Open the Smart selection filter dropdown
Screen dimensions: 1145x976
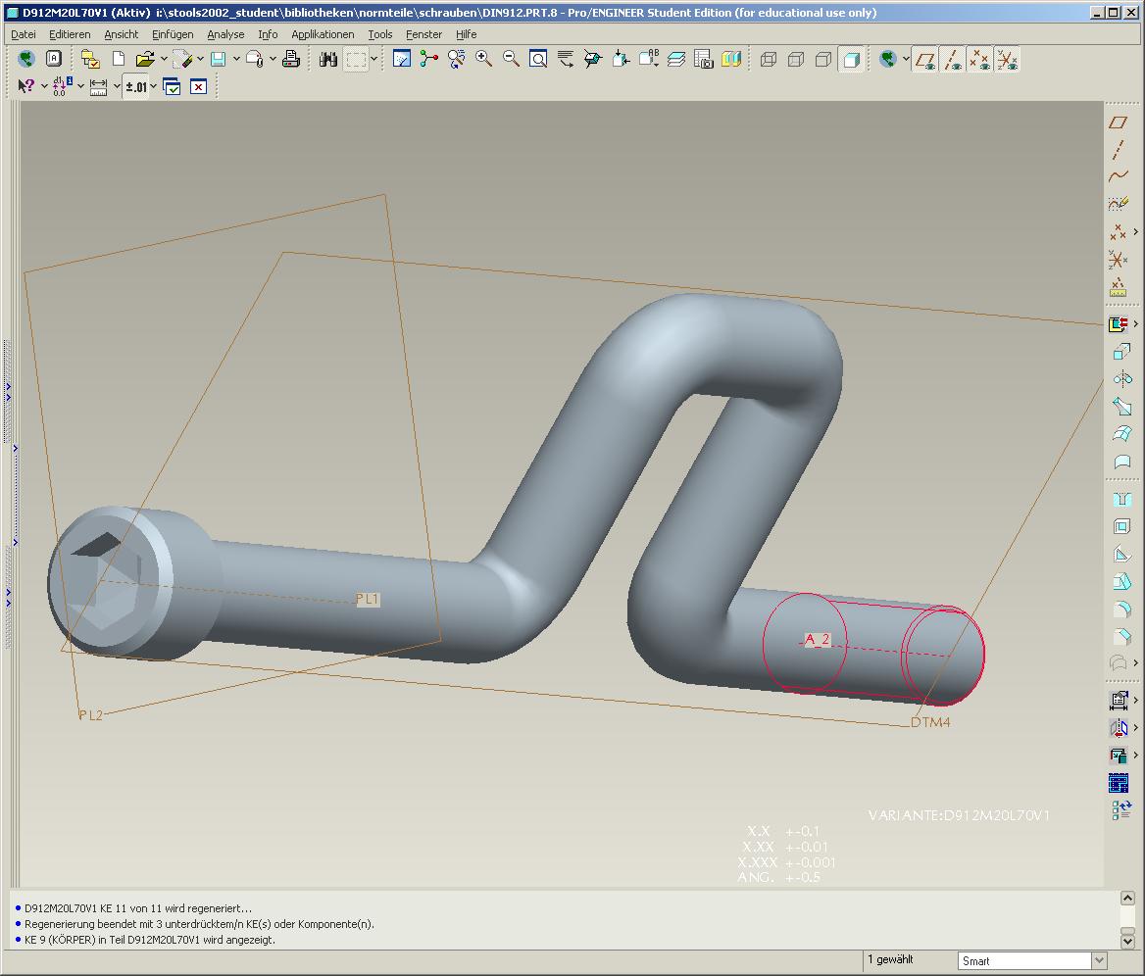click(1099, 960)
